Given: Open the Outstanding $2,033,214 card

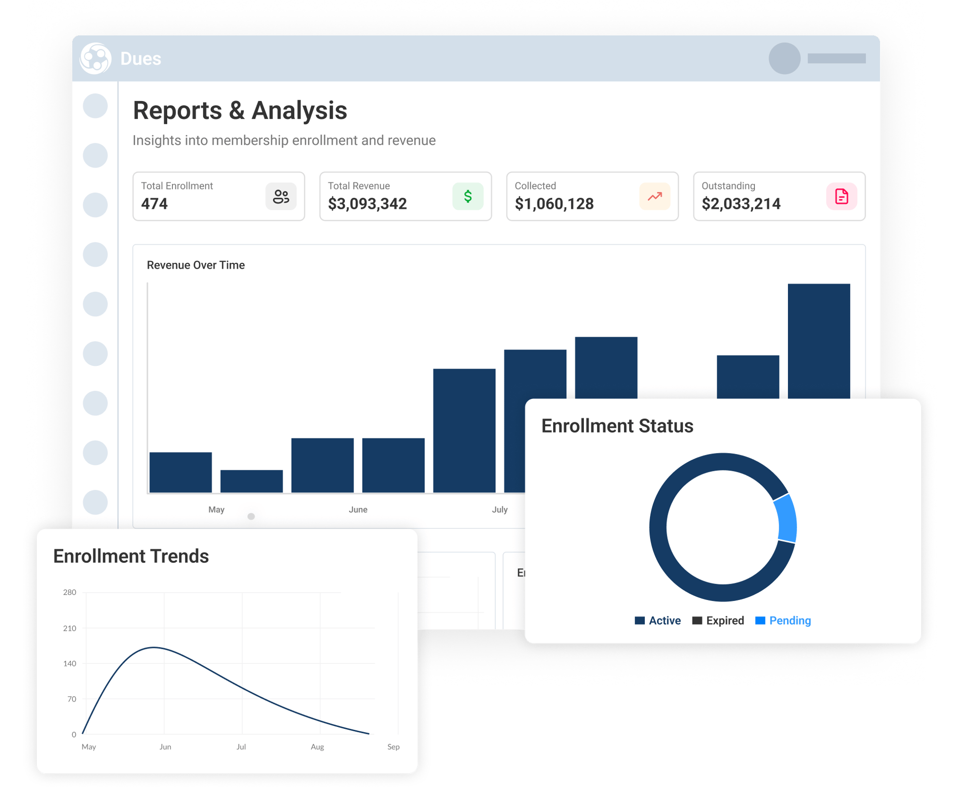Looking at the screenshot, I should click(779, 196).
